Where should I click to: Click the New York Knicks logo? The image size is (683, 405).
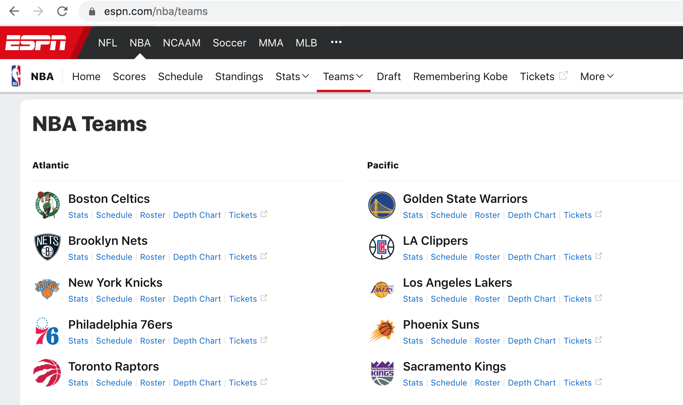click(x=47, y=289)
